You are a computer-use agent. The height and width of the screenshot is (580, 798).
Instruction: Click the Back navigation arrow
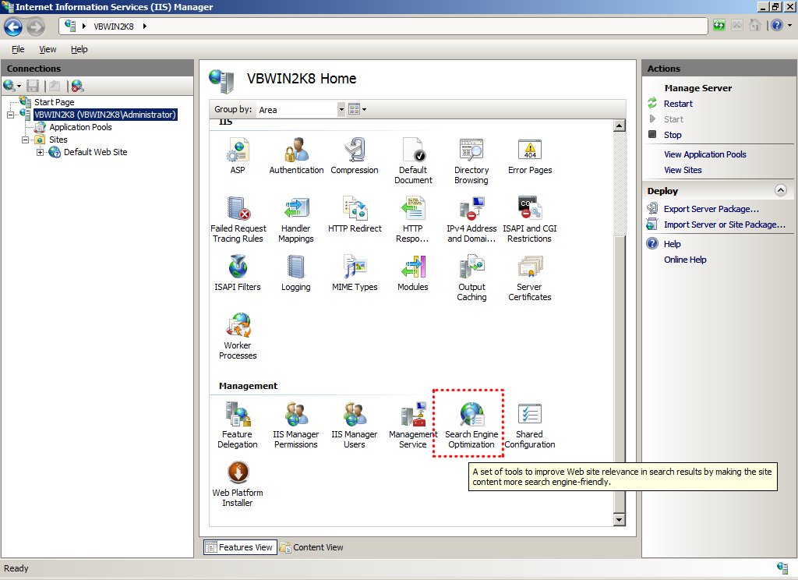(x=13, y=27)
